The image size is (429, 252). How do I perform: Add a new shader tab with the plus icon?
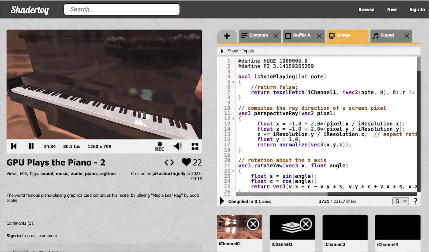click(227, 36)
